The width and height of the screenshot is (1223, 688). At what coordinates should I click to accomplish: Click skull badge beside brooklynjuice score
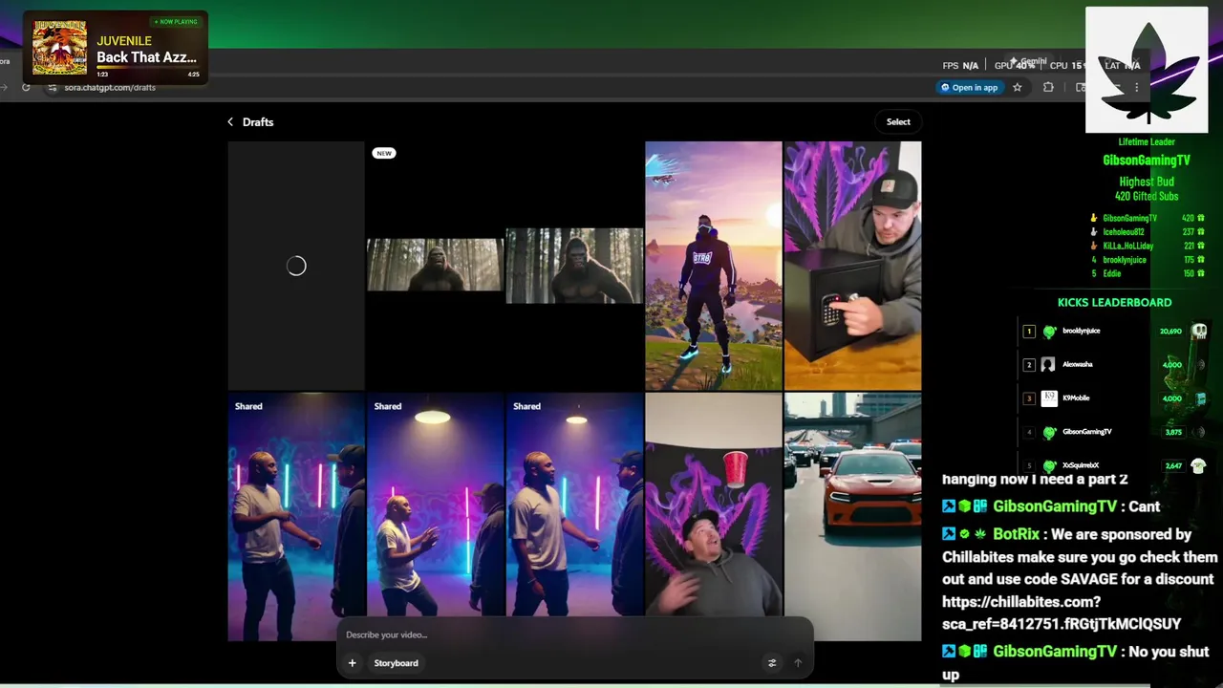click(x=1199, y=332)
